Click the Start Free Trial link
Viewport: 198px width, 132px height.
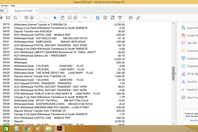click(194, 120)
